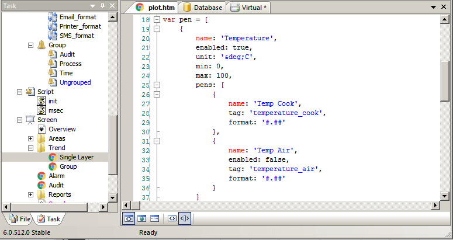Open the Audit screen under Screen
This screenshot has width=453, height=240.
(56, 185)
